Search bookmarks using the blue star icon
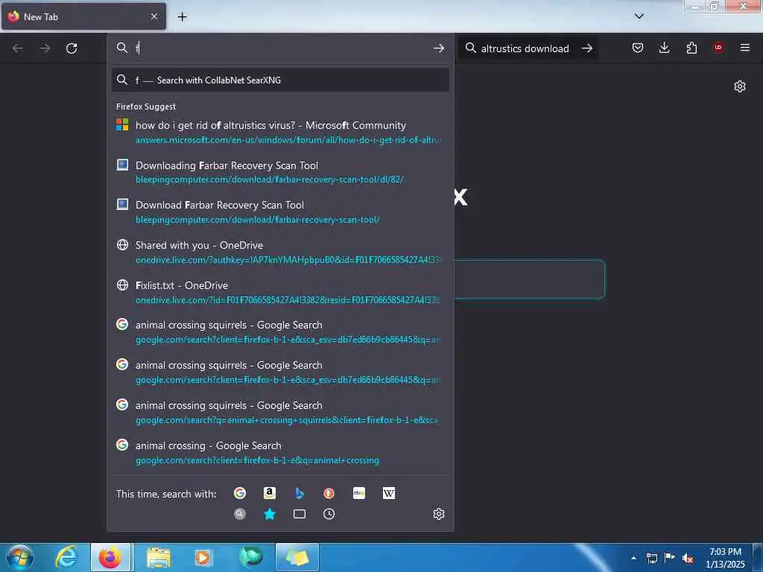 pos(270,514)
